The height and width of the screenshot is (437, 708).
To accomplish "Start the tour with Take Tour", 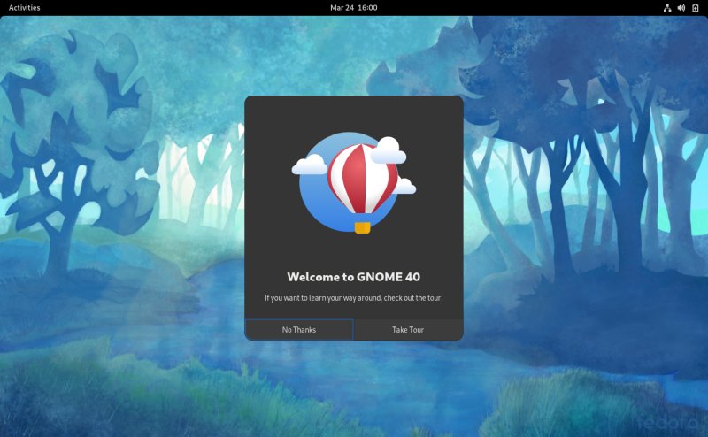I will pyautogui.click(x=408, y=330).
